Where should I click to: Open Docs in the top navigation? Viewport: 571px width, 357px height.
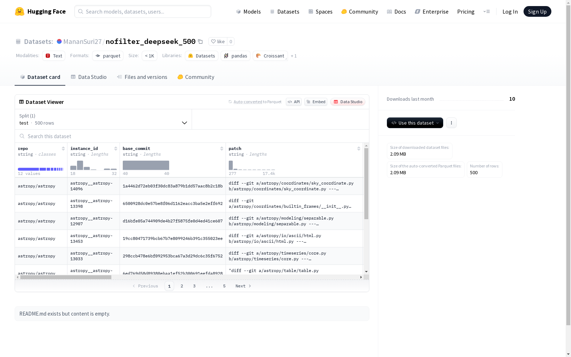pyautogui.click(x=396, y=11)
